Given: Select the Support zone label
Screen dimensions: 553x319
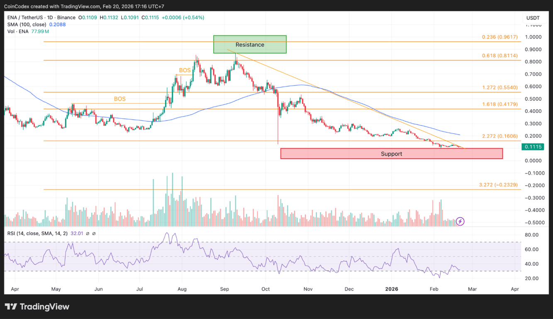Looking at the screenshot, I should pyautogui.click(x=391, y=154).
